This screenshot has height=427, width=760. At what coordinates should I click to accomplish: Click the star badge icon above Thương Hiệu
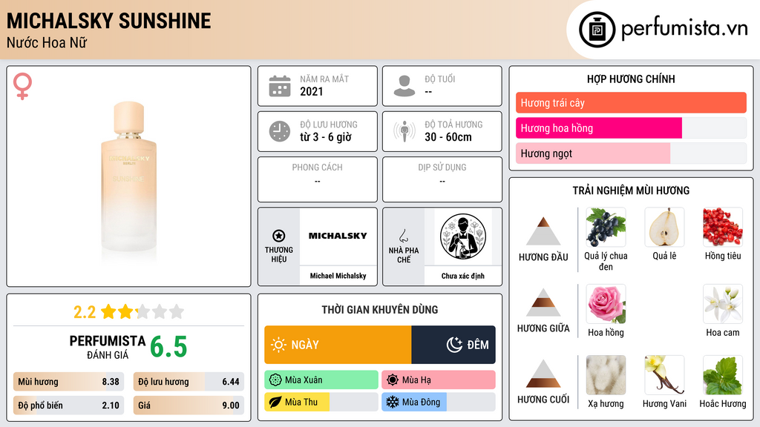pos(279,236)
